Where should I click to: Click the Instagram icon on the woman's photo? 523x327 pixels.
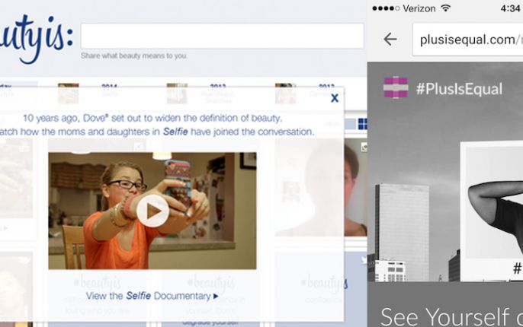(363, 146)
